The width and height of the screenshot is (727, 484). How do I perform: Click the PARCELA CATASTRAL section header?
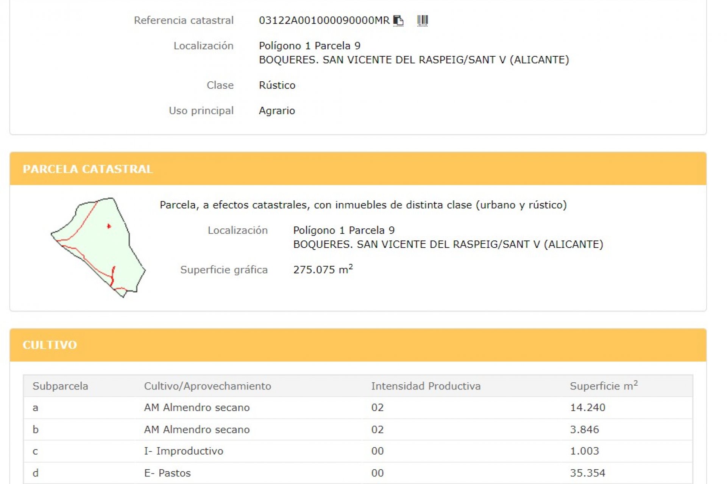[x=358, y=169]
